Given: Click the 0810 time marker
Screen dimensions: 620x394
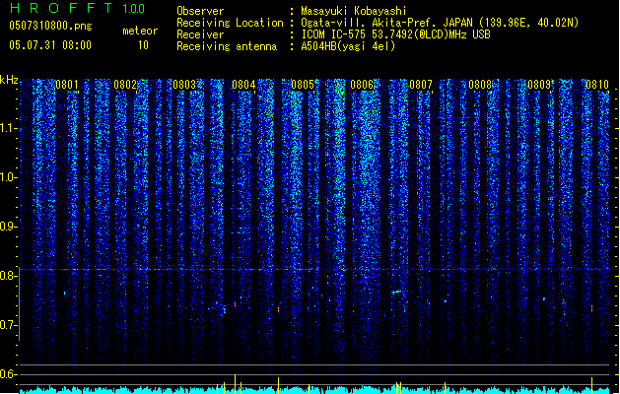Looking at the screenshot, I should point(597,85).
